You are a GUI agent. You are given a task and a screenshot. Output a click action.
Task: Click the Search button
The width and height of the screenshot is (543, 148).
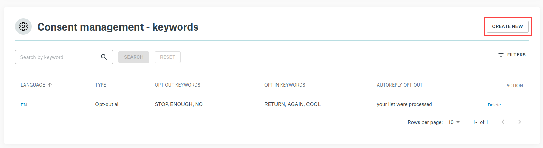click(134, 57)
